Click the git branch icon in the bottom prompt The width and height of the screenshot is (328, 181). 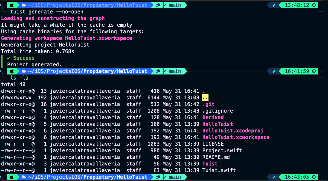click(164, 177)
